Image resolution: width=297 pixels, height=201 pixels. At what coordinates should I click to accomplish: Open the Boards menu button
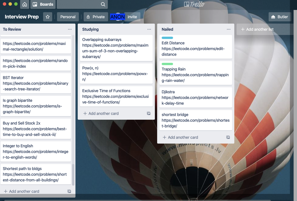point(43,4)
